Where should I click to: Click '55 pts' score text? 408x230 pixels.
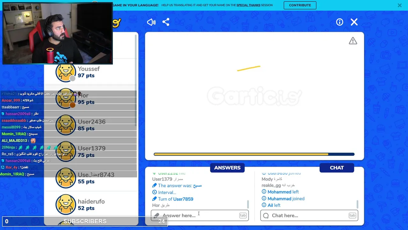click(x=86, y=182)
